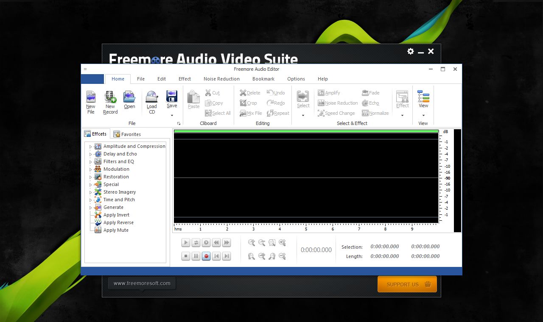This screenshot has width=543, height=322.
Task: Switch to the Favorites panel tab
Action: tap(127, 134)
